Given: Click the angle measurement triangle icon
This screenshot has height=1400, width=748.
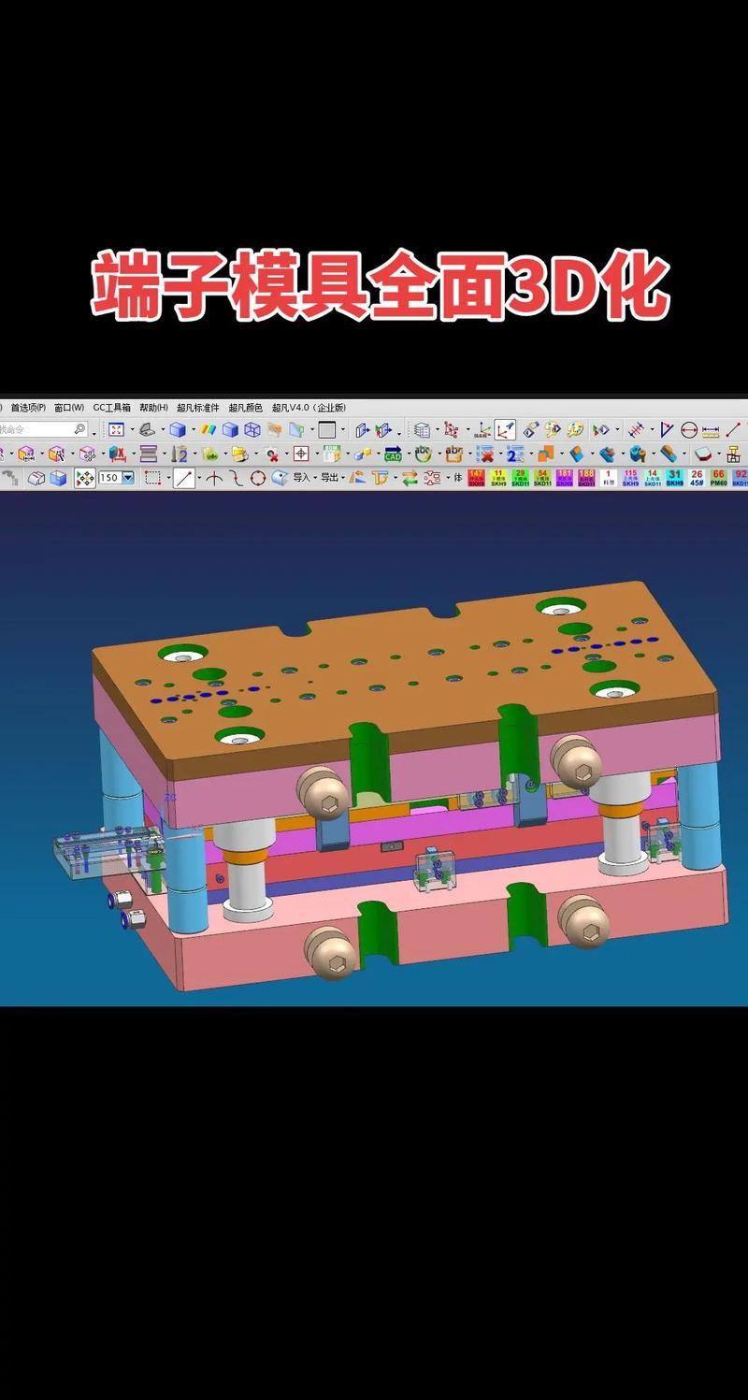Looking at the screenshot, I should [x=667, y=430].
